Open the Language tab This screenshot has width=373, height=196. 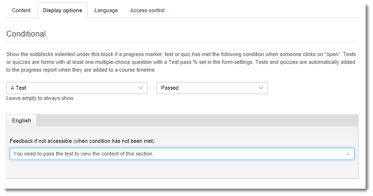point(106,10)
